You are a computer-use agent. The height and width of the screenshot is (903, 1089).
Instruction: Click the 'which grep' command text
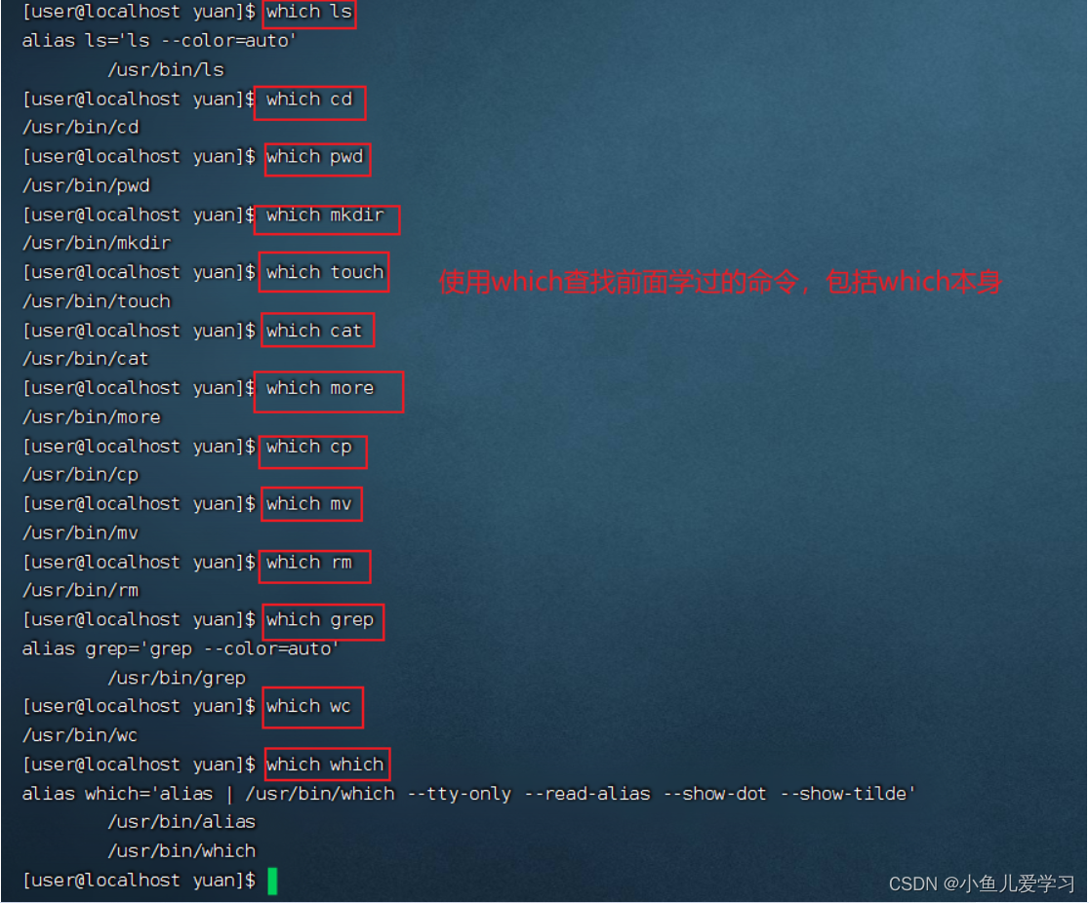320,620
